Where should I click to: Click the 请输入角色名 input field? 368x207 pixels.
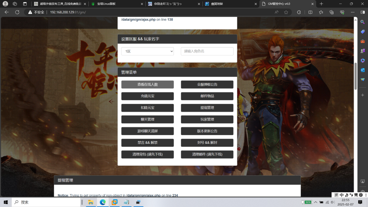click(207, 51)
